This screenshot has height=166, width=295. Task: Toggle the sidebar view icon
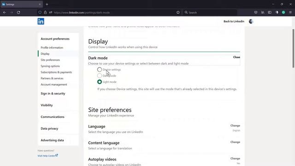270,12
